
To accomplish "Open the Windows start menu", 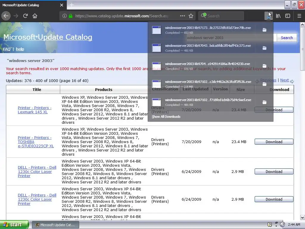I will 14,225.
